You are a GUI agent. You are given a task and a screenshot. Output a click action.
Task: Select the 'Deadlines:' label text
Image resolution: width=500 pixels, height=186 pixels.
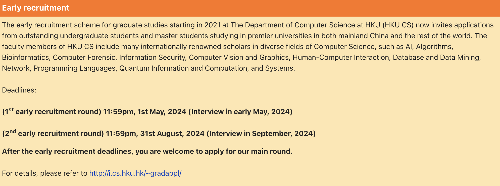(19, 90)
